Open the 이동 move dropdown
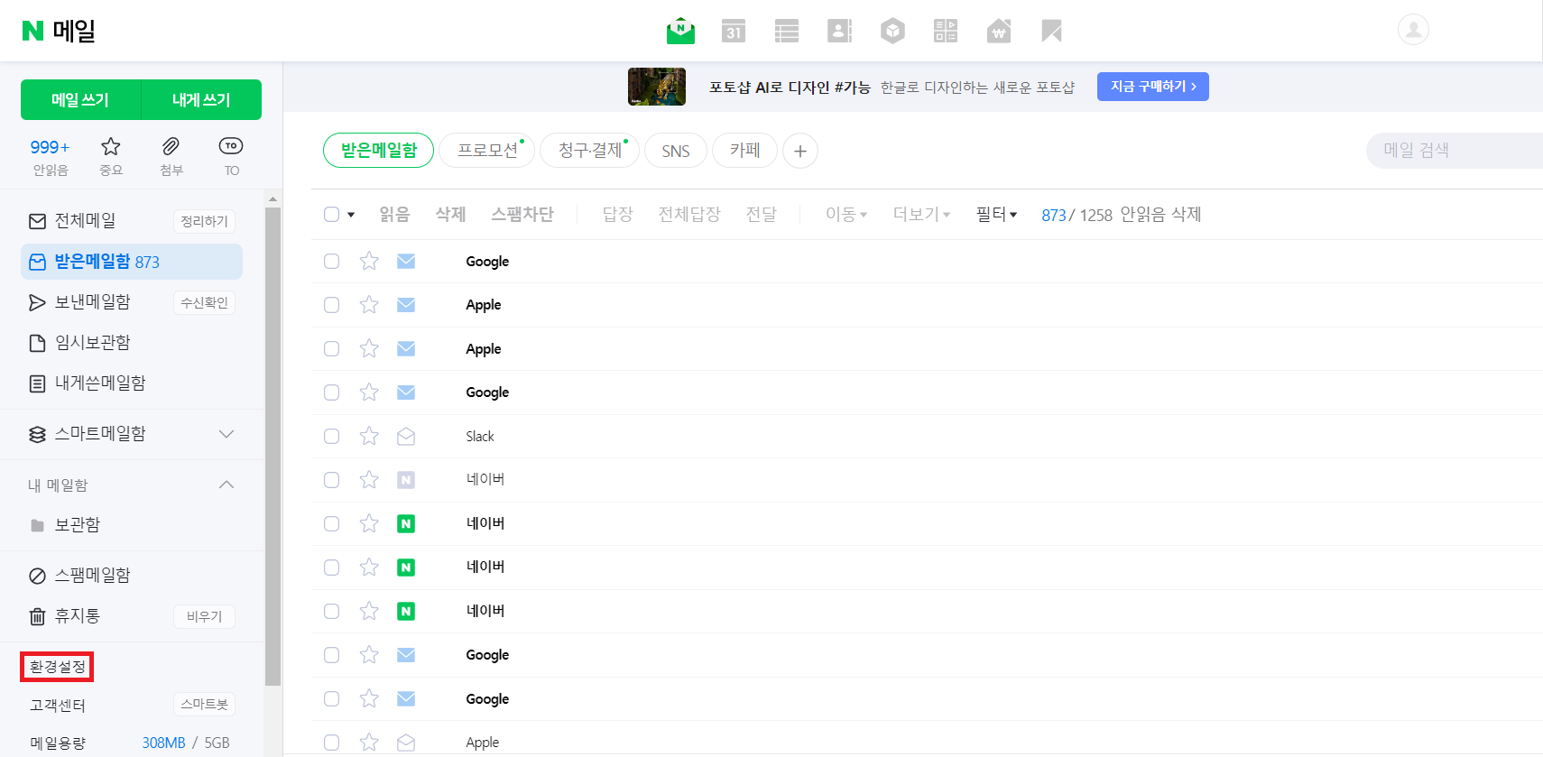Screen dimensions: 1543x757 (846, 215)
